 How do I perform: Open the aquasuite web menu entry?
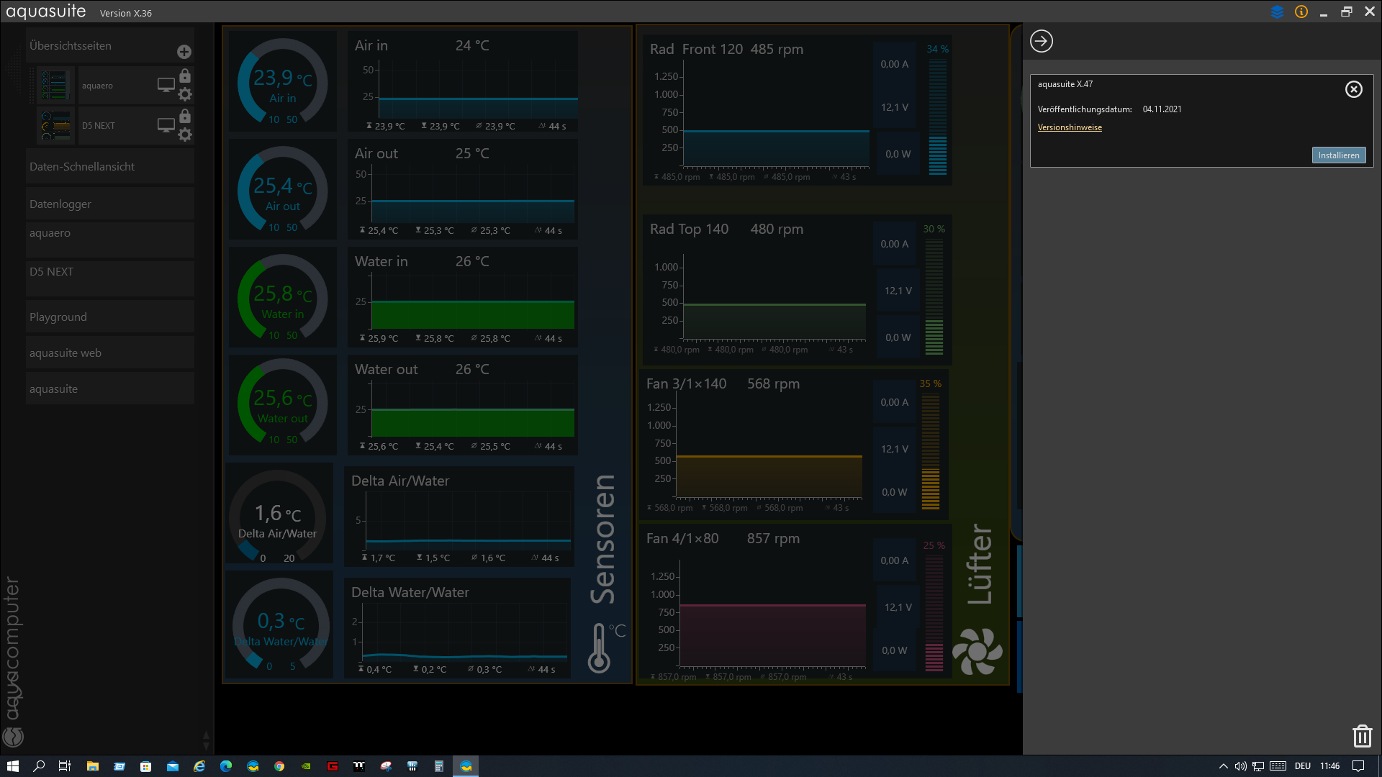(66, 353)
